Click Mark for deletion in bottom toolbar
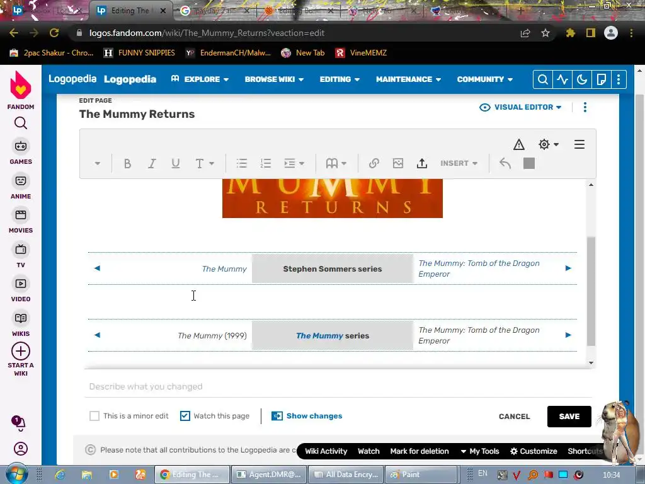645x484 pixels. coord(419,451)
